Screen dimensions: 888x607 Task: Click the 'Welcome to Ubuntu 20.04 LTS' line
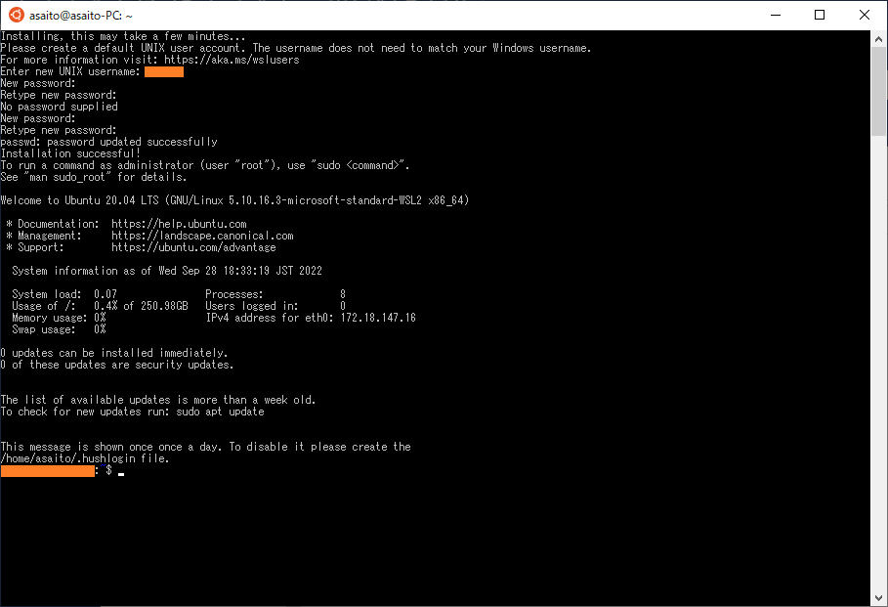pos(235,200)
